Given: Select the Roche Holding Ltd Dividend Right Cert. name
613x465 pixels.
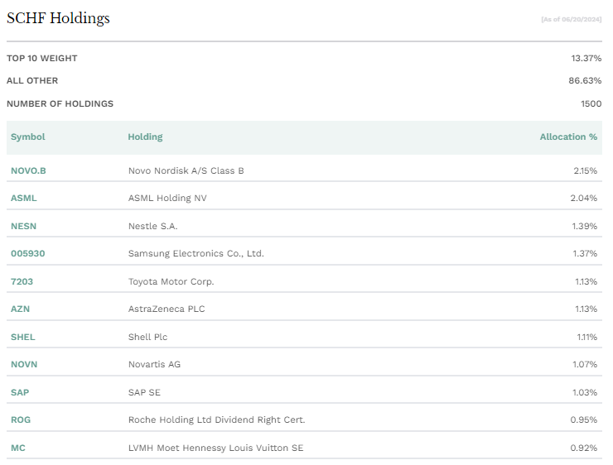Looking at the screenshot, I should [x=216, y=419].
